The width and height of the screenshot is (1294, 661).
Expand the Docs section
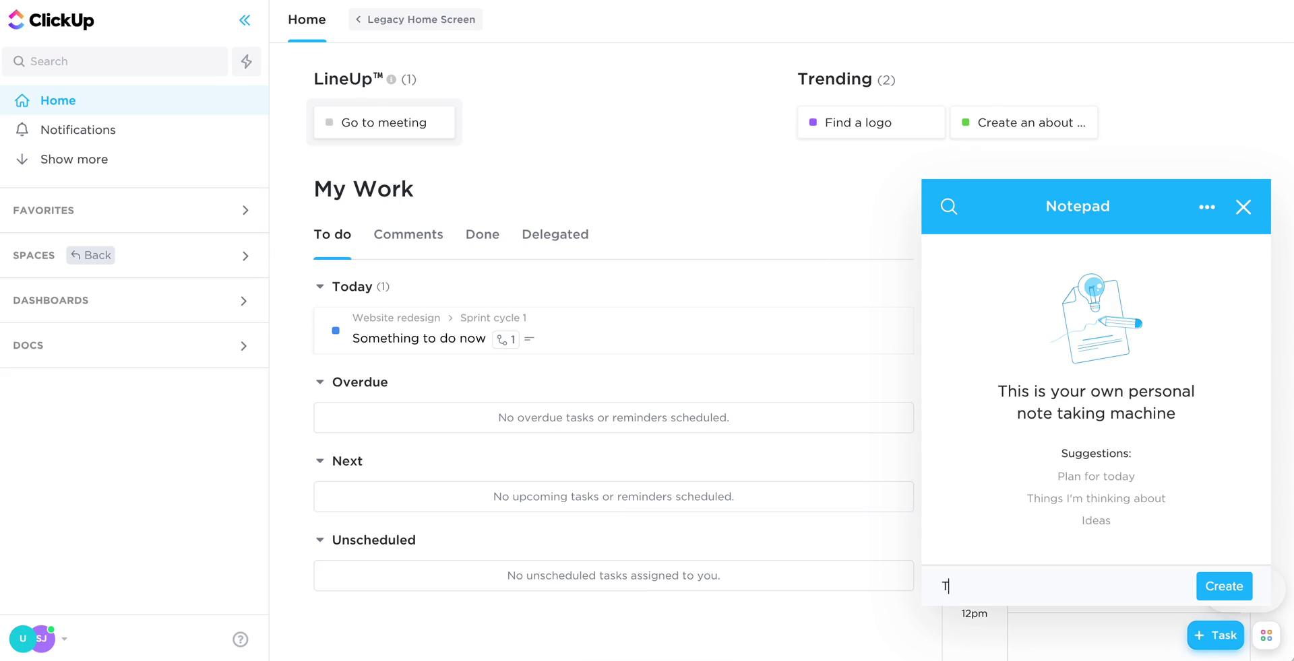coord(244,346)
